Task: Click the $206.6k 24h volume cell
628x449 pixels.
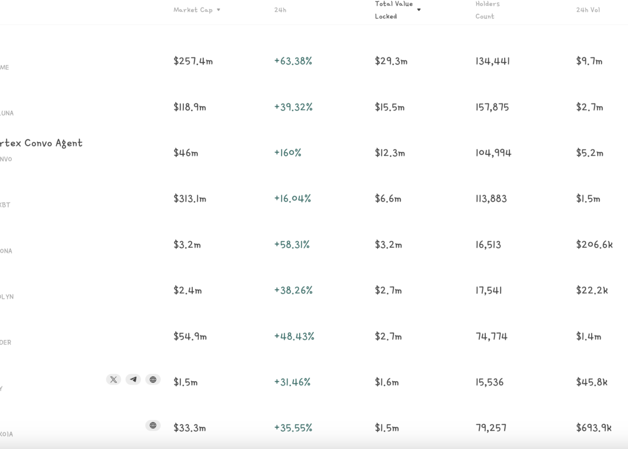Action: click(x=594, y=245)
